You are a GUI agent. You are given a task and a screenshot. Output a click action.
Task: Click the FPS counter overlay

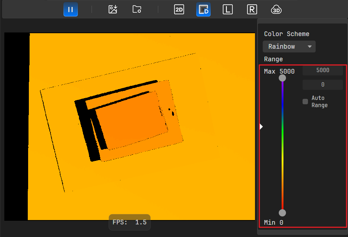pyautogui.click(x=129, y=222)
